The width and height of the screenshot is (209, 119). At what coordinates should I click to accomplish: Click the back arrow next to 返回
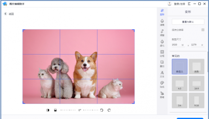point(5,14)
